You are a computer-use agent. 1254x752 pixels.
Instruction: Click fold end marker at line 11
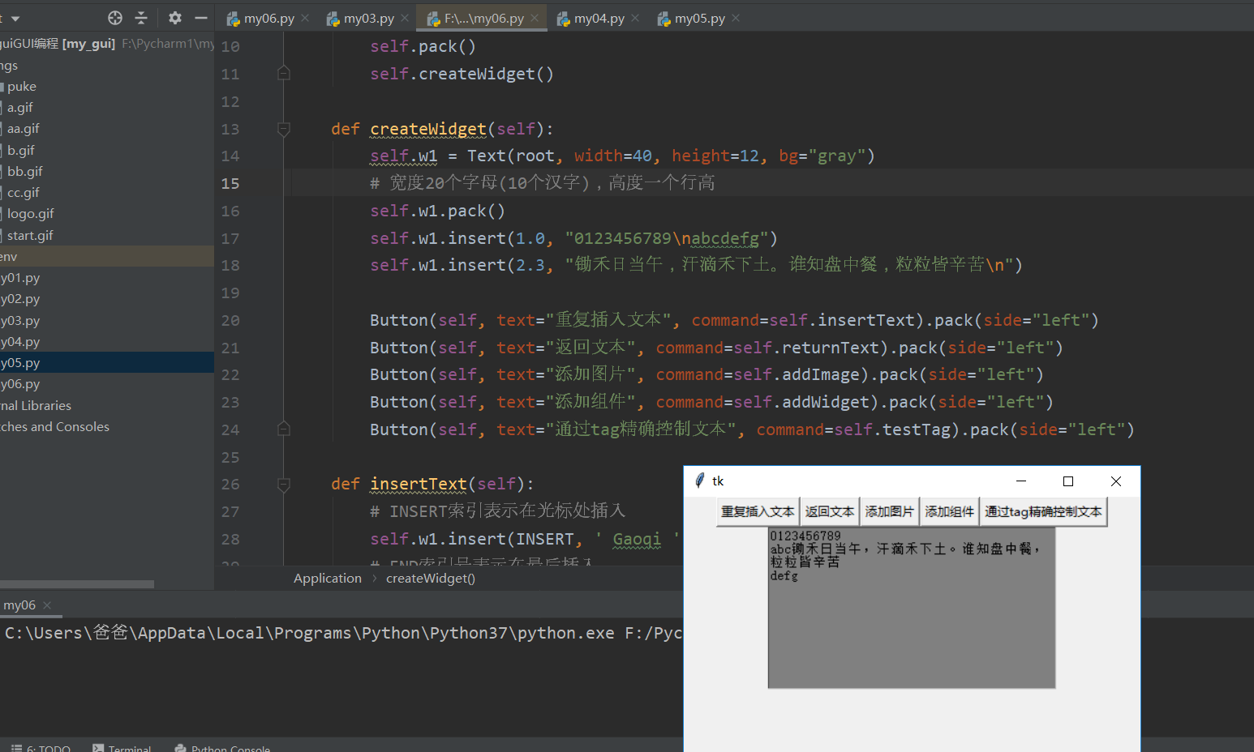tap(284, 74)
